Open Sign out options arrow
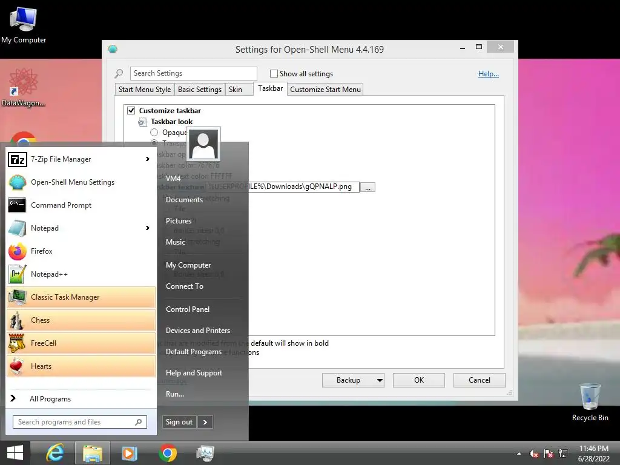 click(205, 422)
